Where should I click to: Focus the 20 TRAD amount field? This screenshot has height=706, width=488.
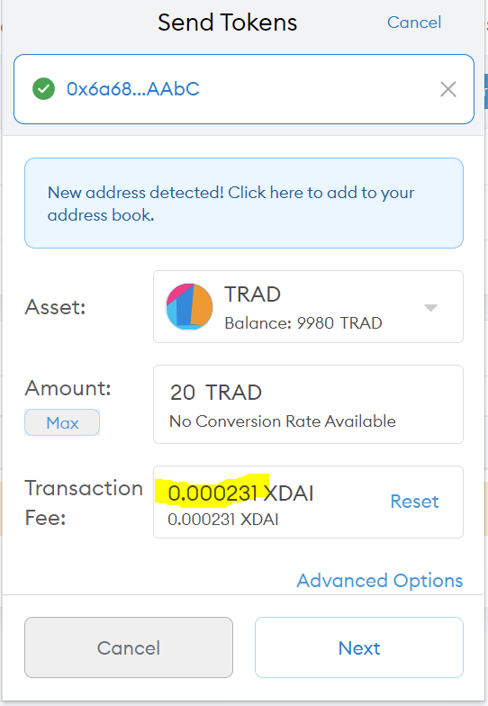pos(308,404)
